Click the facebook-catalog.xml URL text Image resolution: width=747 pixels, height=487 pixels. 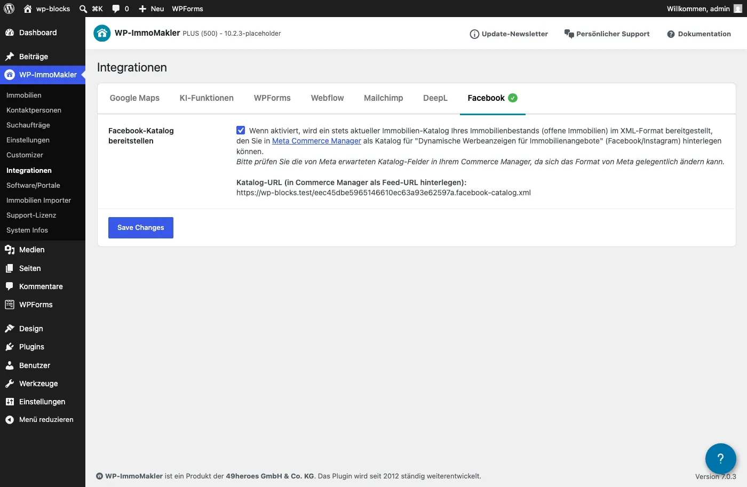coord(384,193)
